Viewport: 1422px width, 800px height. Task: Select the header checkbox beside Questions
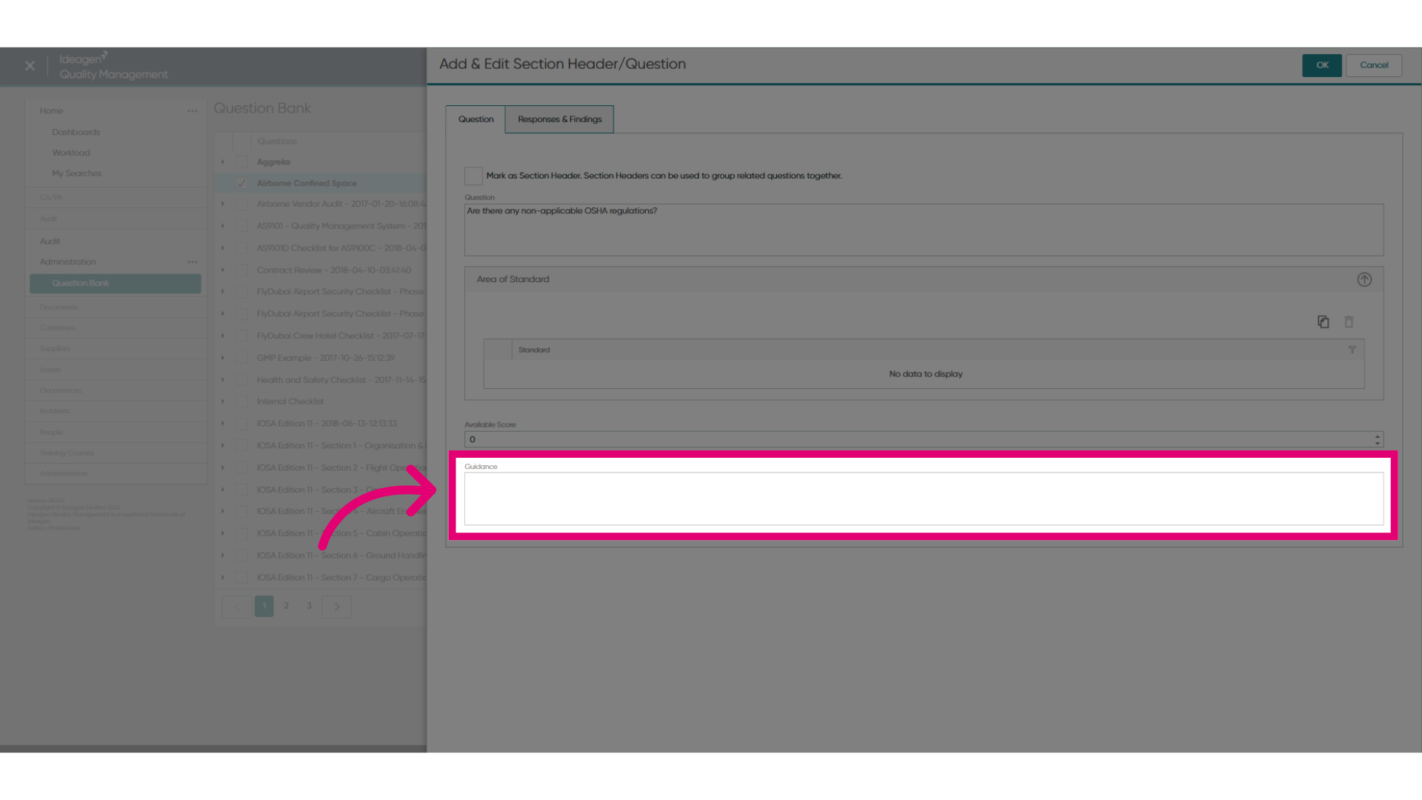(x=241, y=141)
